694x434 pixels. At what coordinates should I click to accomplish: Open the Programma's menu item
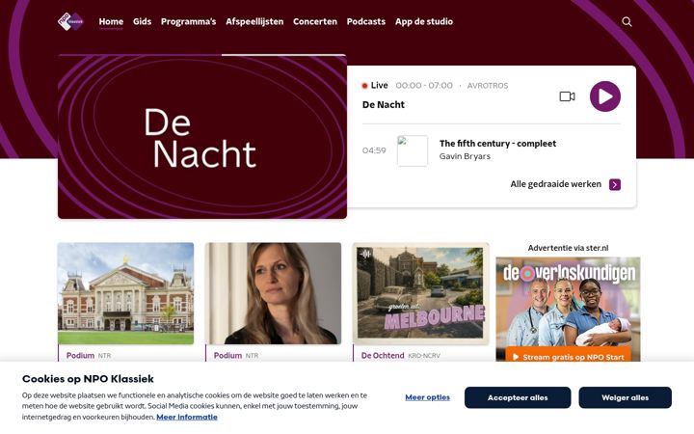(188, 21)
